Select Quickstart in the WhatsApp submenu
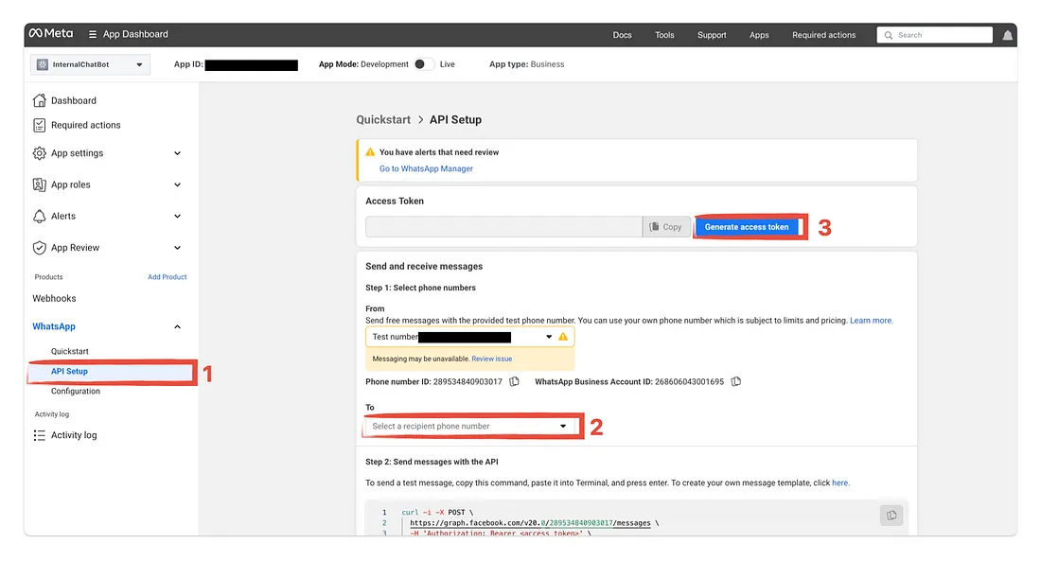1041x561 pixels. pyautogui.click(x=70, y=351)
